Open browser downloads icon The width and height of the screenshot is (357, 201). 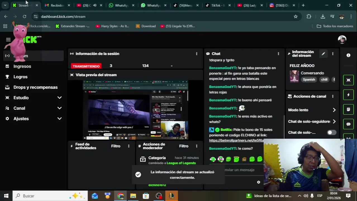coord(323,16)
